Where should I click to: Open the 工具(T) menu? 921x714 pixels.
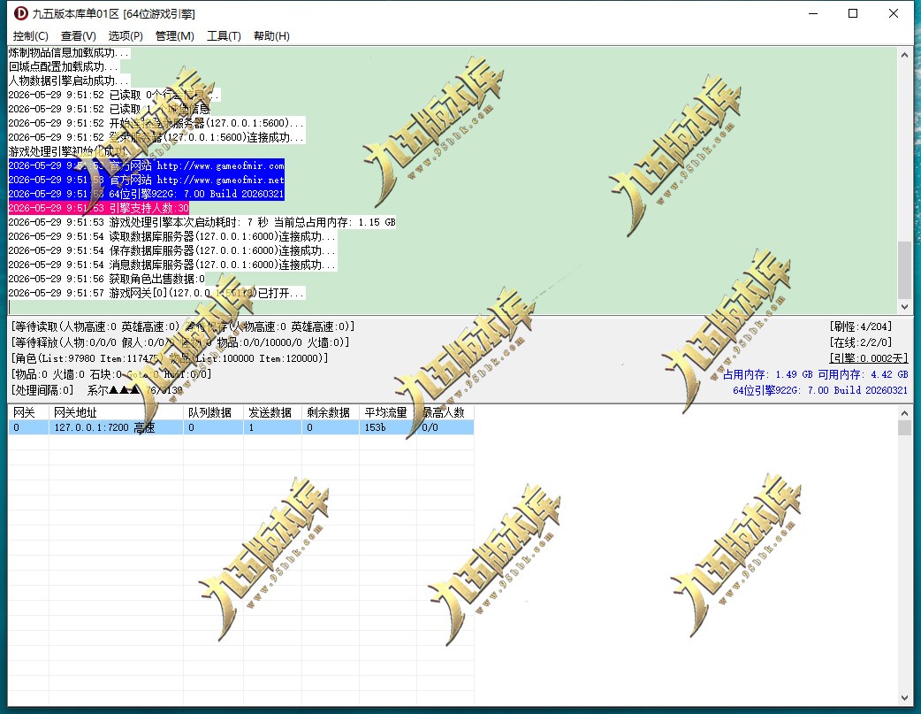coord(224,36)
